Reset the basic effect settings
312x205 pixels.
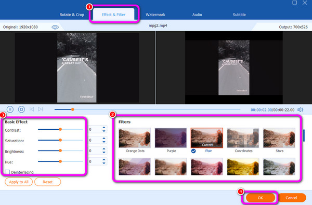(47, 182)
